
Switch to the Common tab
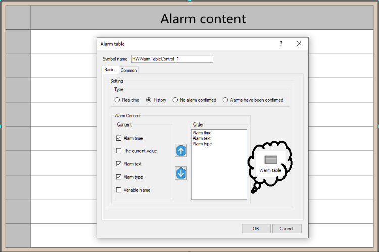128,70
